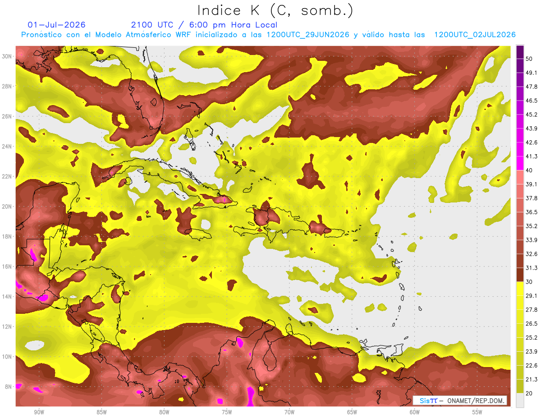Screen dimensions: 541x418
Task: Click colorbar value "47.8"
Action: tap(532, 87)
